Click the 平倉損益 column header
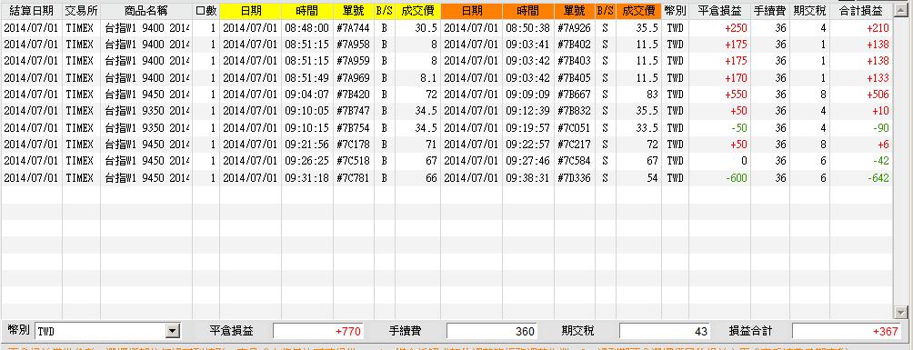The width and height of the screenshot is (913, 350). (719, 11)
